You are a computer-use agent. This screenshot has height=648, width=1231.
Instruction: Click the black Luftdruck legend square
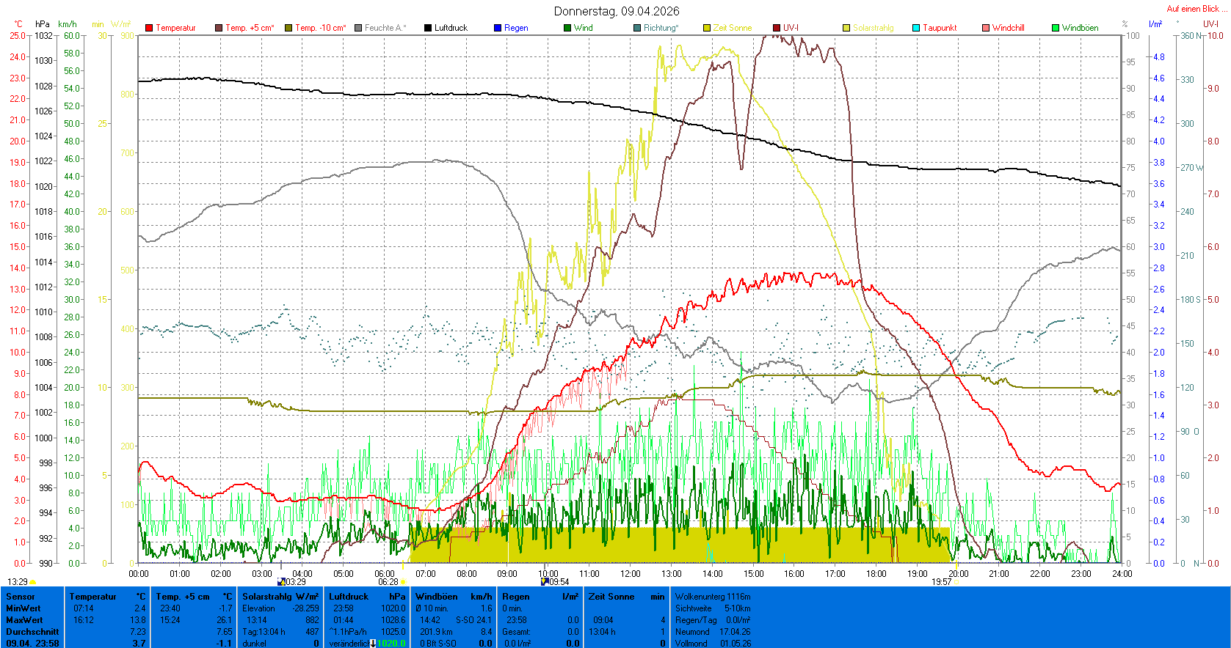point(428,28)
